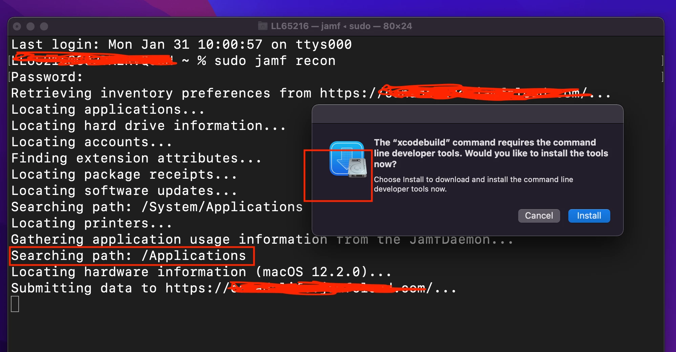
Task: Click the "Locating printers..." line
Action: [92, 223]
